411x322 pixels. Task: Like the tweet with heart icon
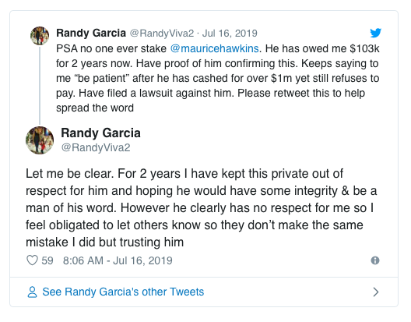click(x=32, y=260)
